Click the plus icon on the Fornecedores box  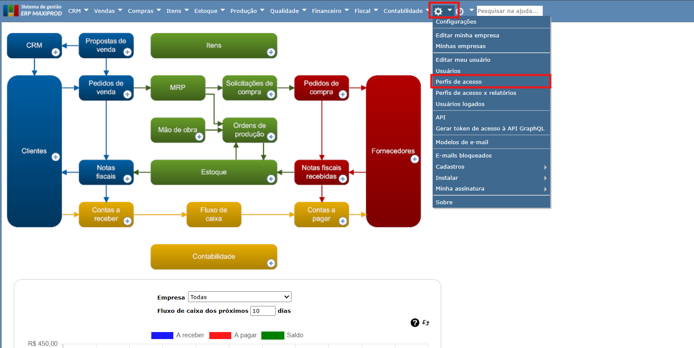[x=415, y=159]
